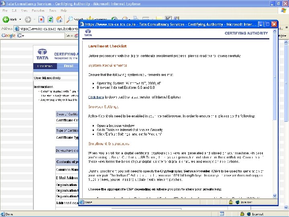Click popup scrollbar up arrow
Screen dimensions: 289x217
pyautogui.click(x=275, y=31)
